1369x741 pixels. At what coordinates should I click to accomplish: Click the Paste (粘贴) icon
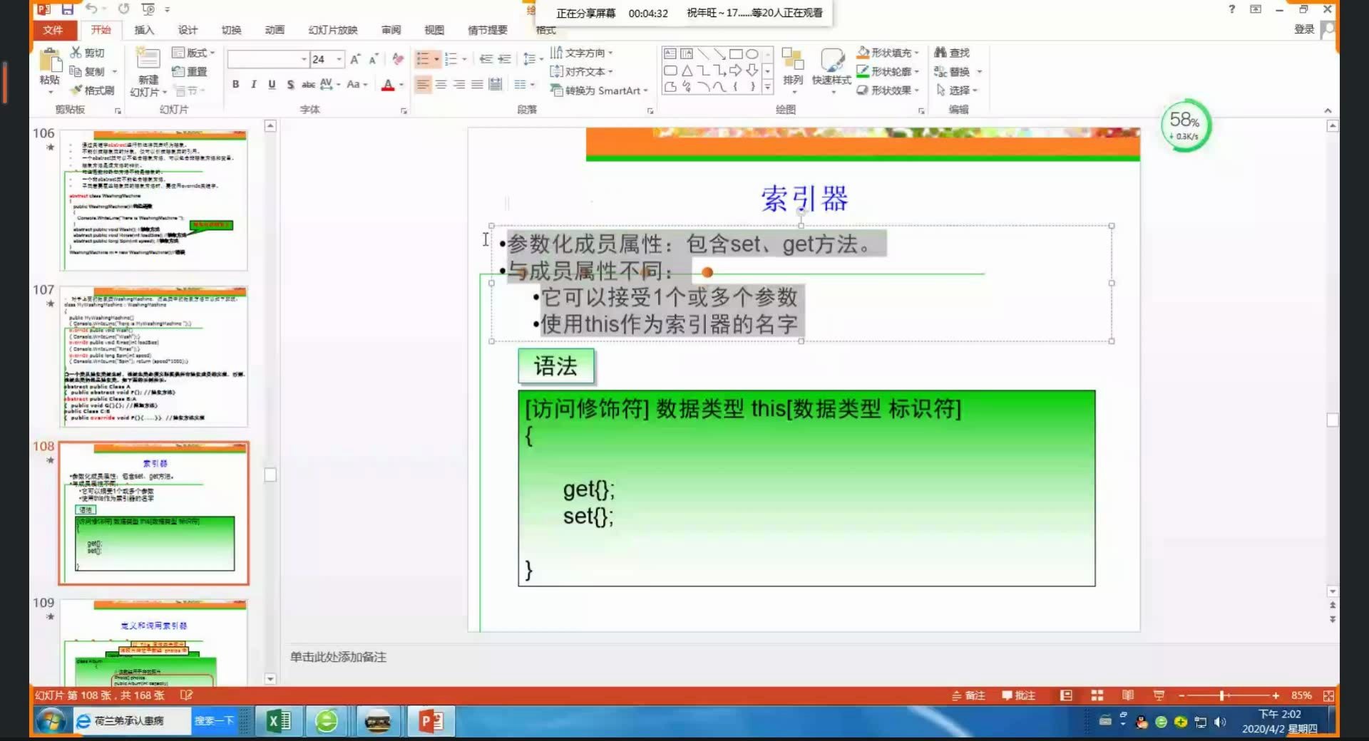click(49, 61)
